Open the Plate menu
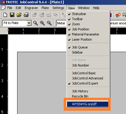The image size is (126, 114). (45, 8)
